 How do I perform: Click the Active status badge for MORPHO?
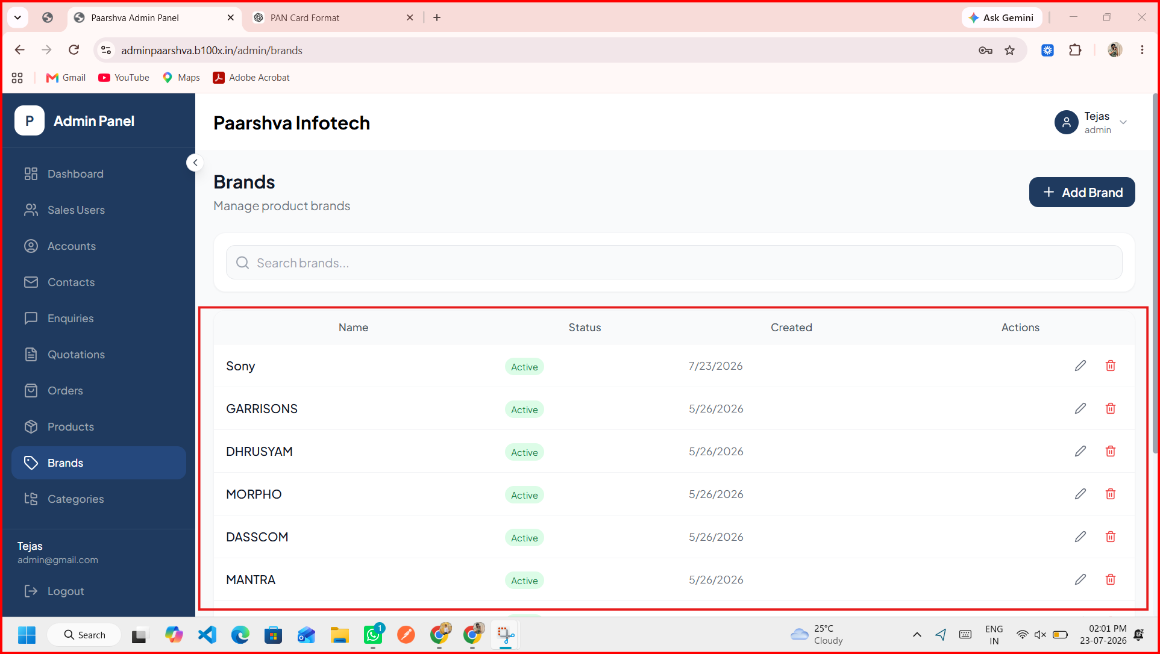pos(524,495)
